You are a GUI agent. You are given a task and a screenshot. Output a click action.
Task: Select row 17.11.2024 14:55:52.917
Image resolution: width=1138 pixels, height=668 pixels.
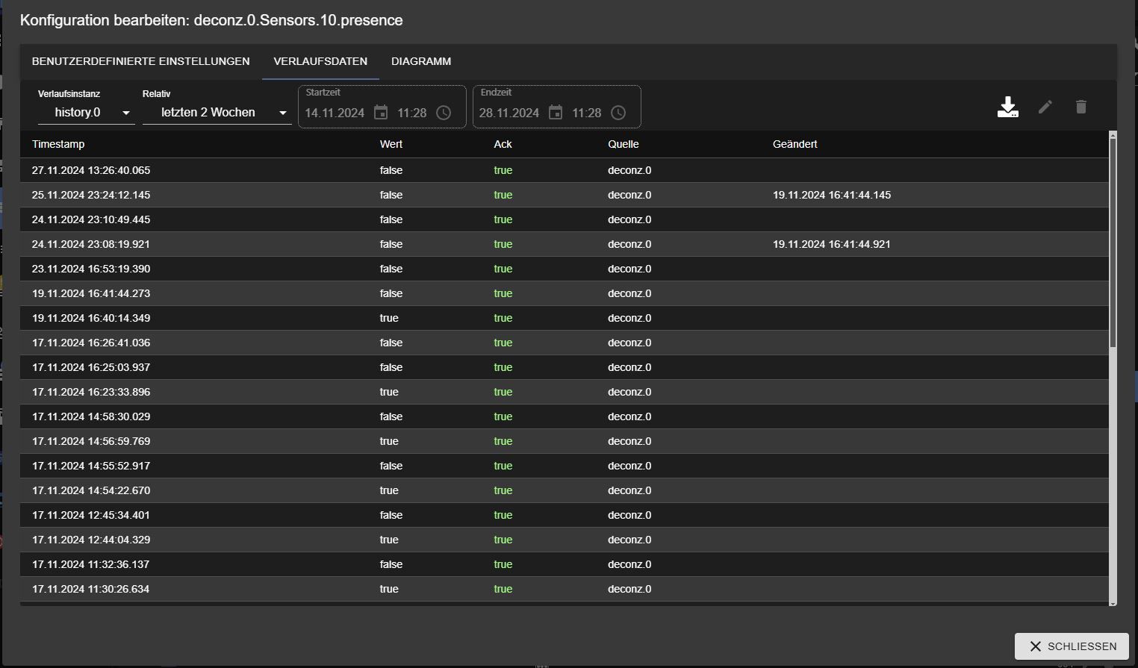pos(564,466)
